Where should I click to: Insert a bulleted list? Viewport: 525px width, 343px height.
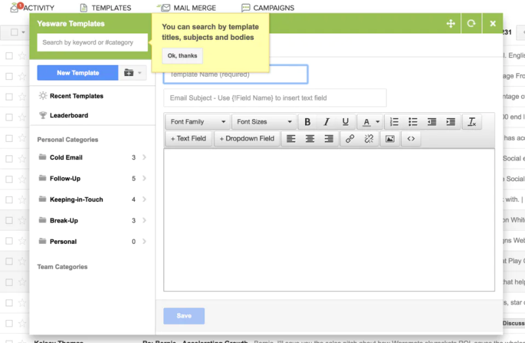pos(413,122)
